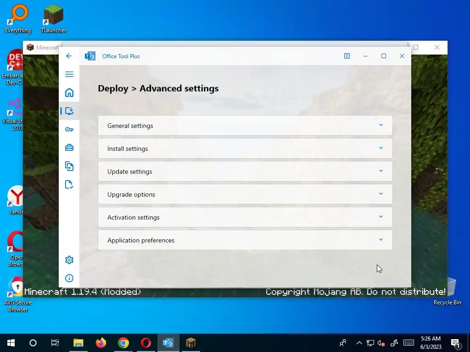470x352 pixels.
Task: Open the Yandex desktop shortcut
Action: [16, 200]
